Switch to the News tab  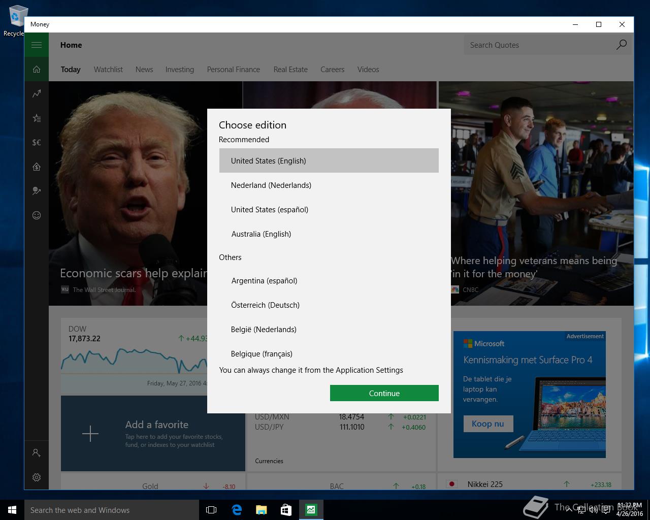pyautogui.click(x=144, y=70)
